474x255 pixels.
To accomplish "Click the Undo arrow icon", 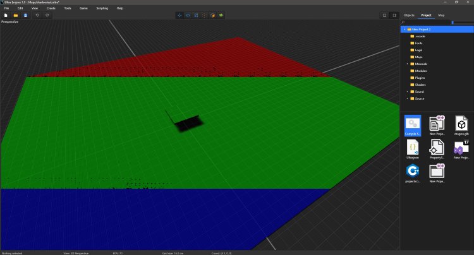I will 37,15.
